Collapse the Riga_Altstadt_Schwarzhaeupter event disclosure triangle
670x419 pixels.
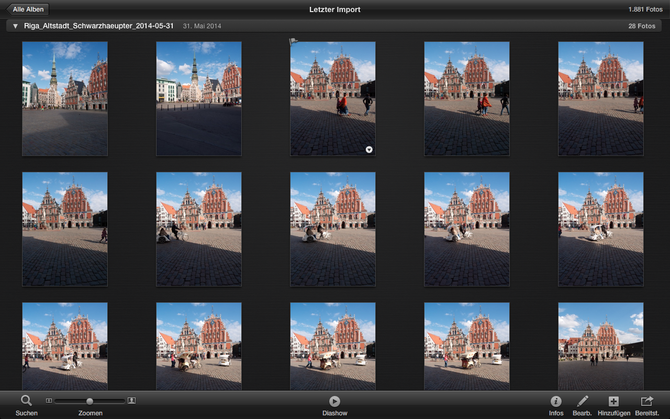15,26
